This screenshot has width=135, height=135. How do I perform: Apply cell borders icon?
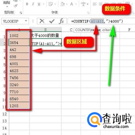(51, 4)
